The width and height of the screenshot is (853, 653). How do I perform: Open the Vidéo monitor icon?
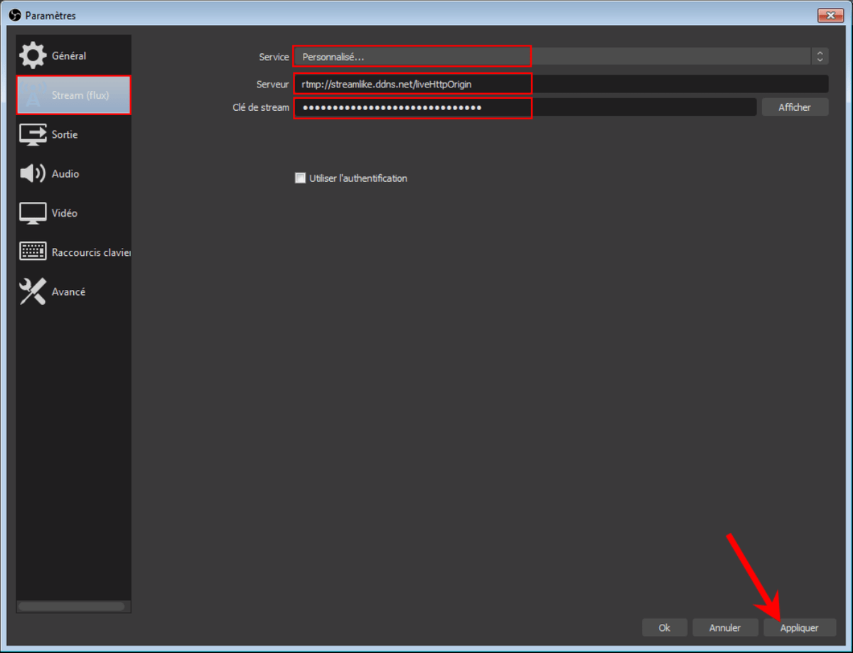click(33, 213)
